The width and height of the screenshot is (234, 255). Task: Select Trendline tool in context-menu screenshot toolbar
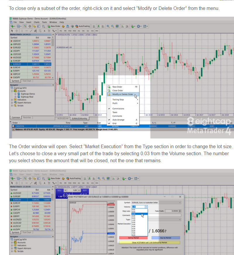click(31, 31)
